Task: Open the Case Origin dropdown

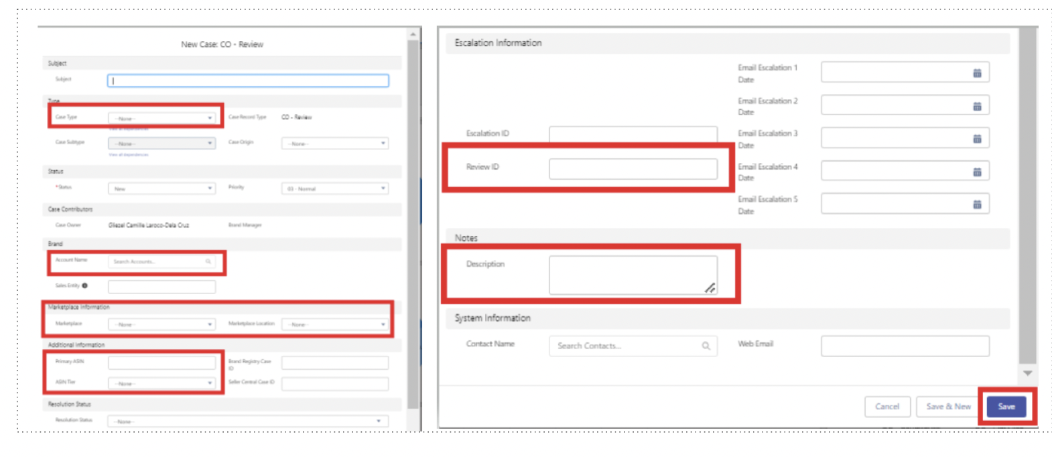Action: (x=335, y=143)
